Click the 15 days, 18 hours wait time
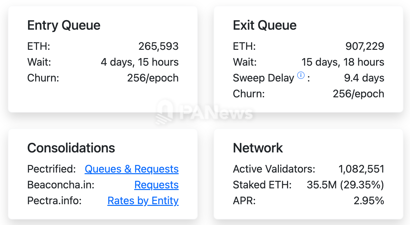410x225 pixels. [x=343, y=62]
